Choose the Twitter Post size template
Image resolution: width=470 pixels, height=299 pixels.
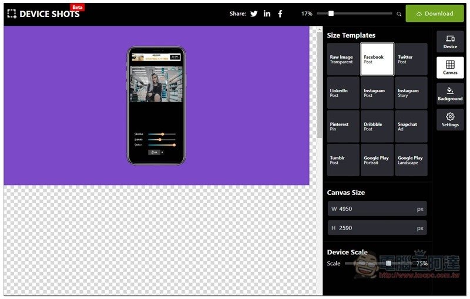411,59
